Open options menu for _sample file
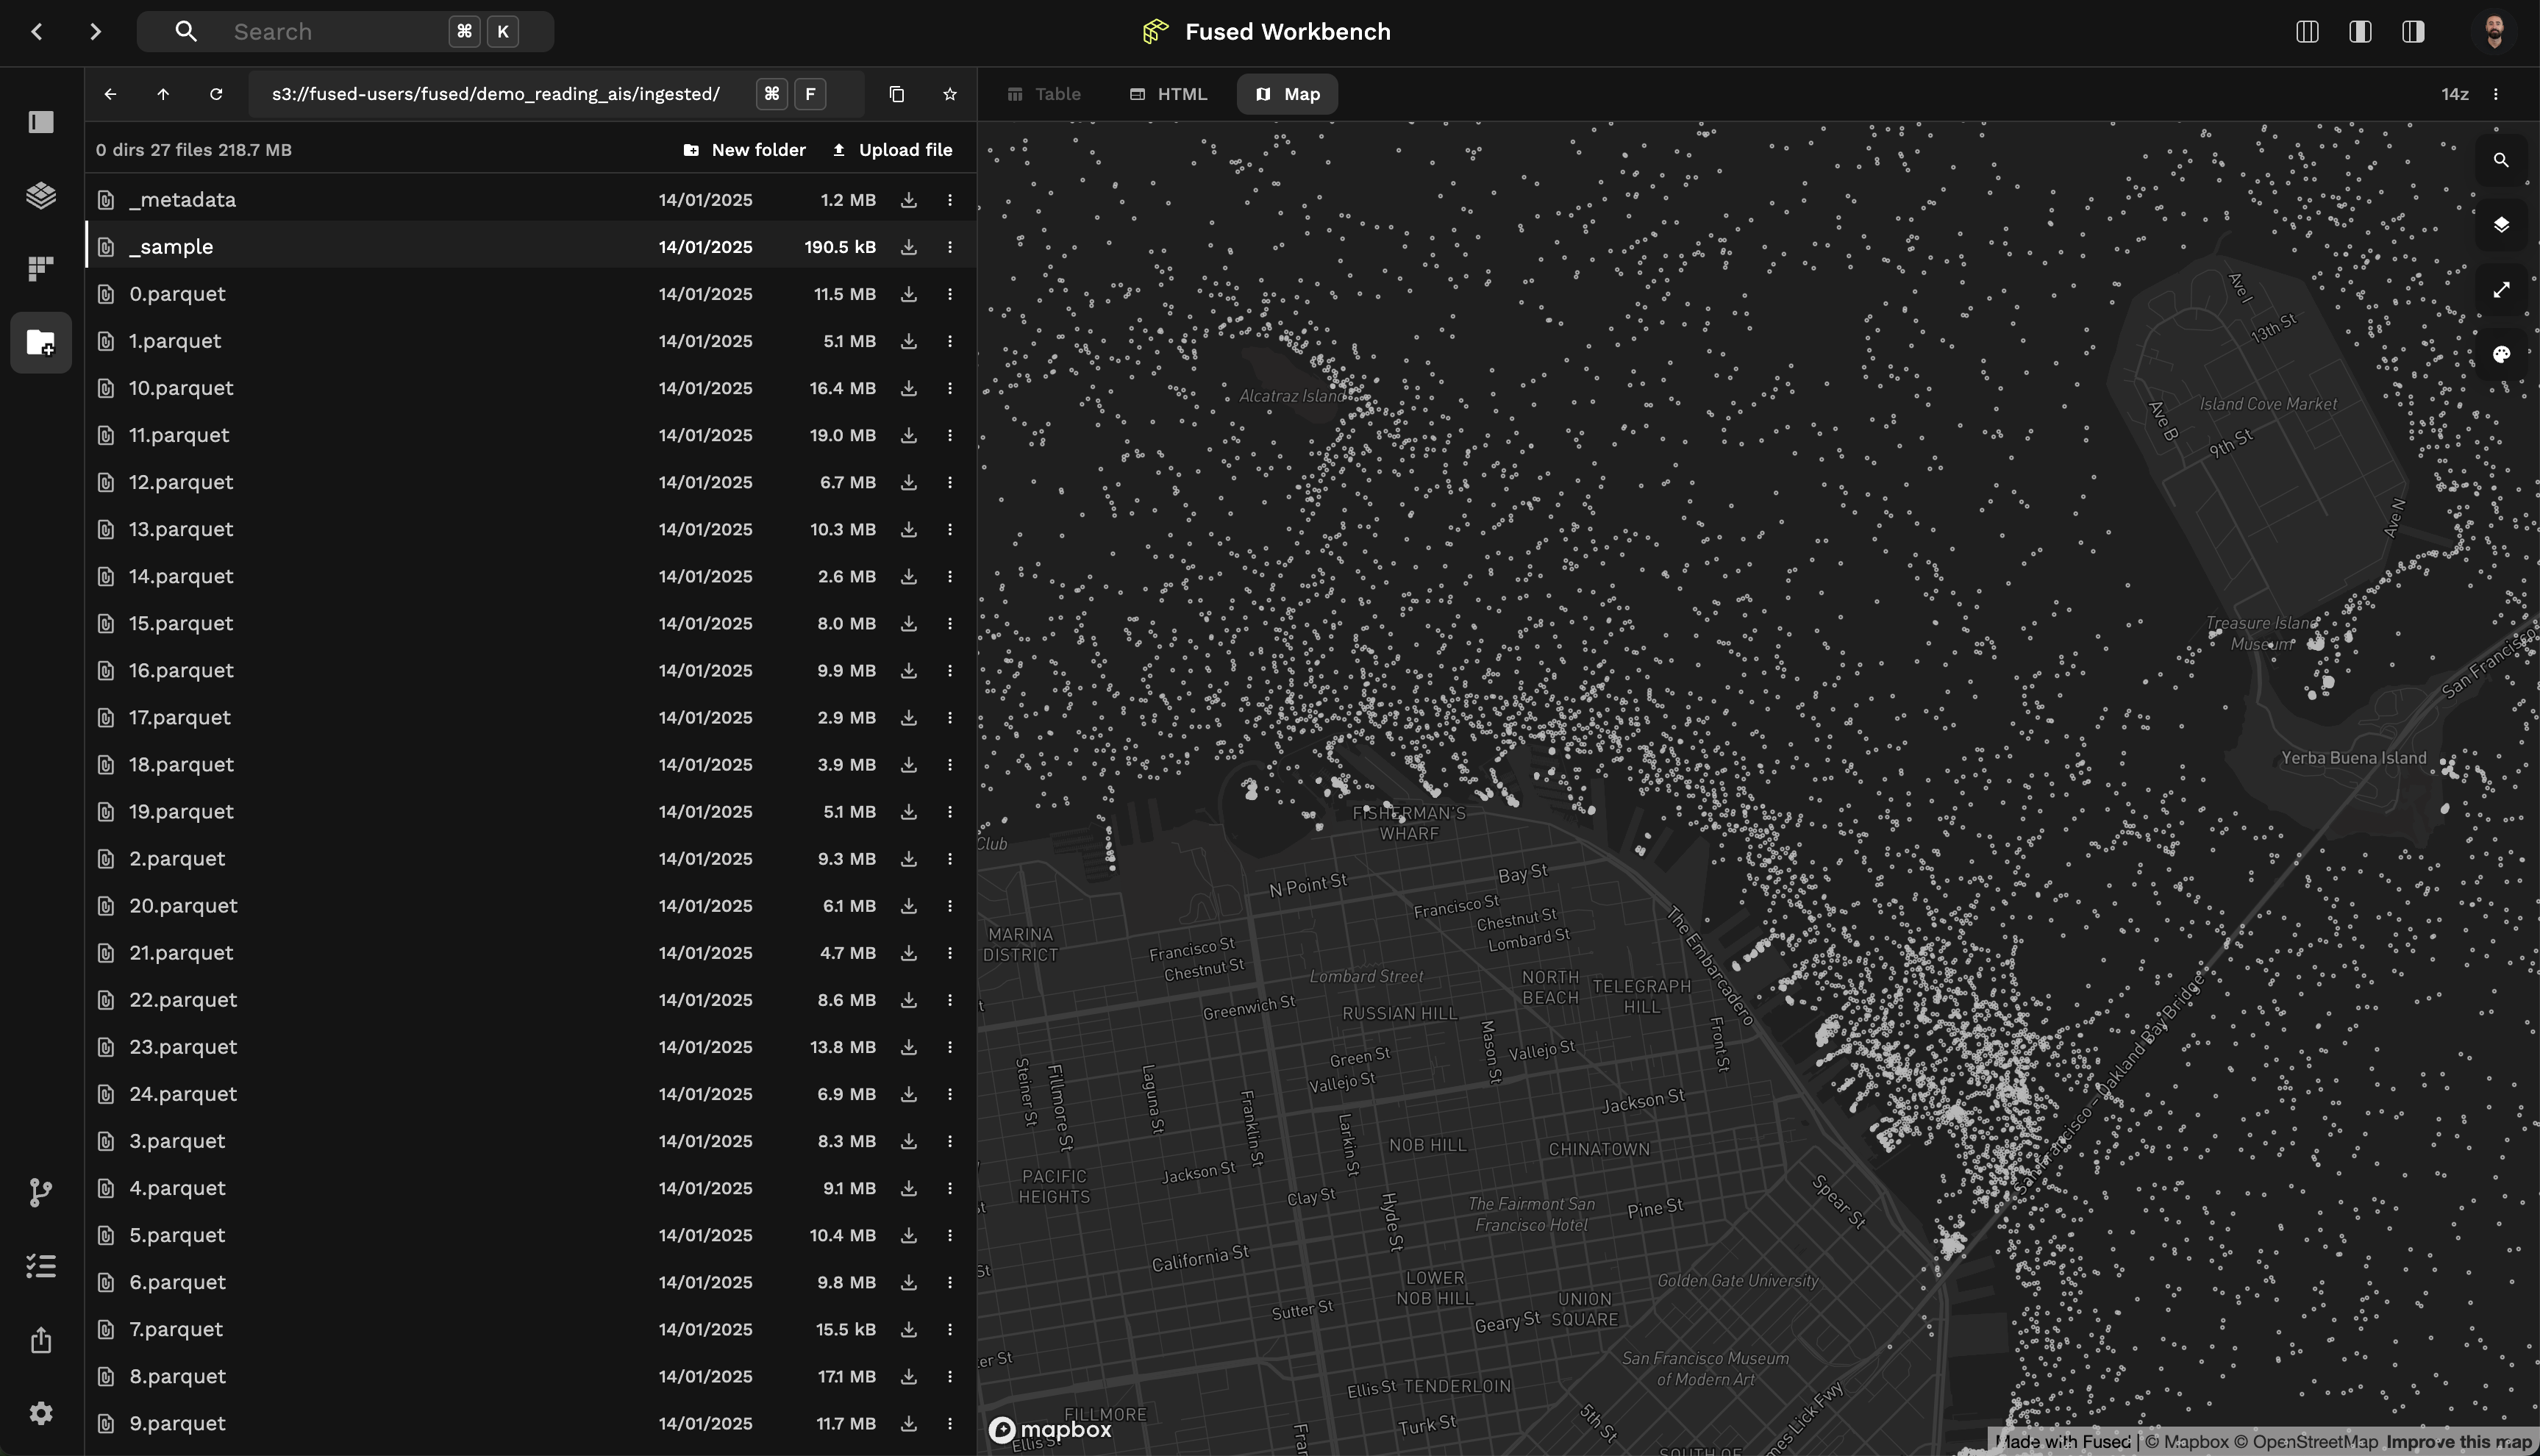This screenshot has width=2540, height=1456. (x=950, y=247)
